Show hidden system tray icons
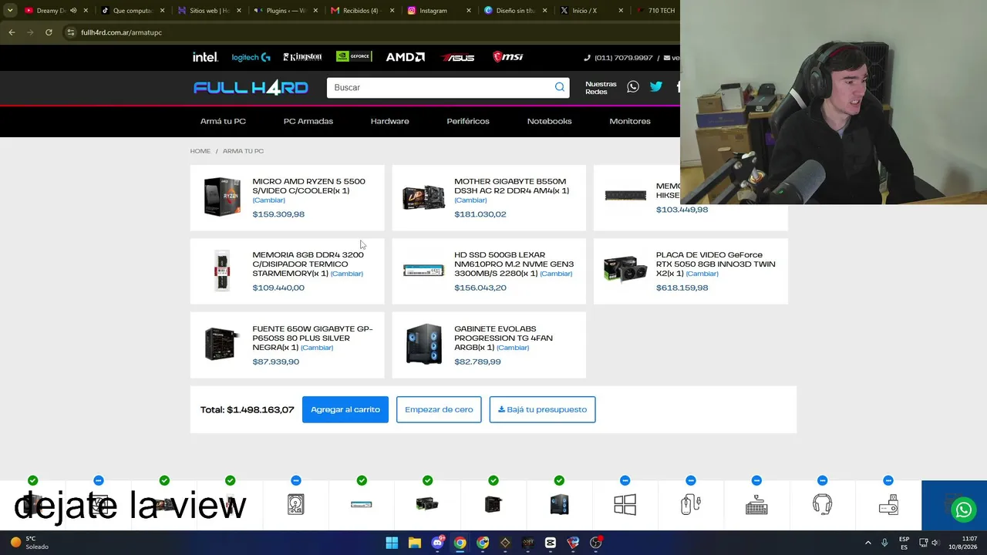The image size is (987, 555). [x=867, y=543]
